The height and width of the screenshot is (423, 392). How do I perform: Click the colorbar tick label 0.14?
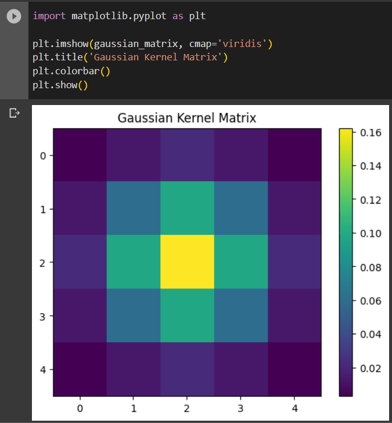tap(371, 166)
